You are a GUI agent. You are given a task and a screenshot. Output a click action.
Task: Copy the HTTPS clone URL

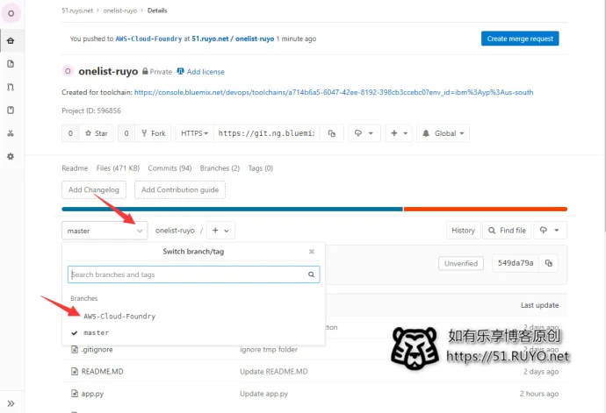click(x=332, y=133)
